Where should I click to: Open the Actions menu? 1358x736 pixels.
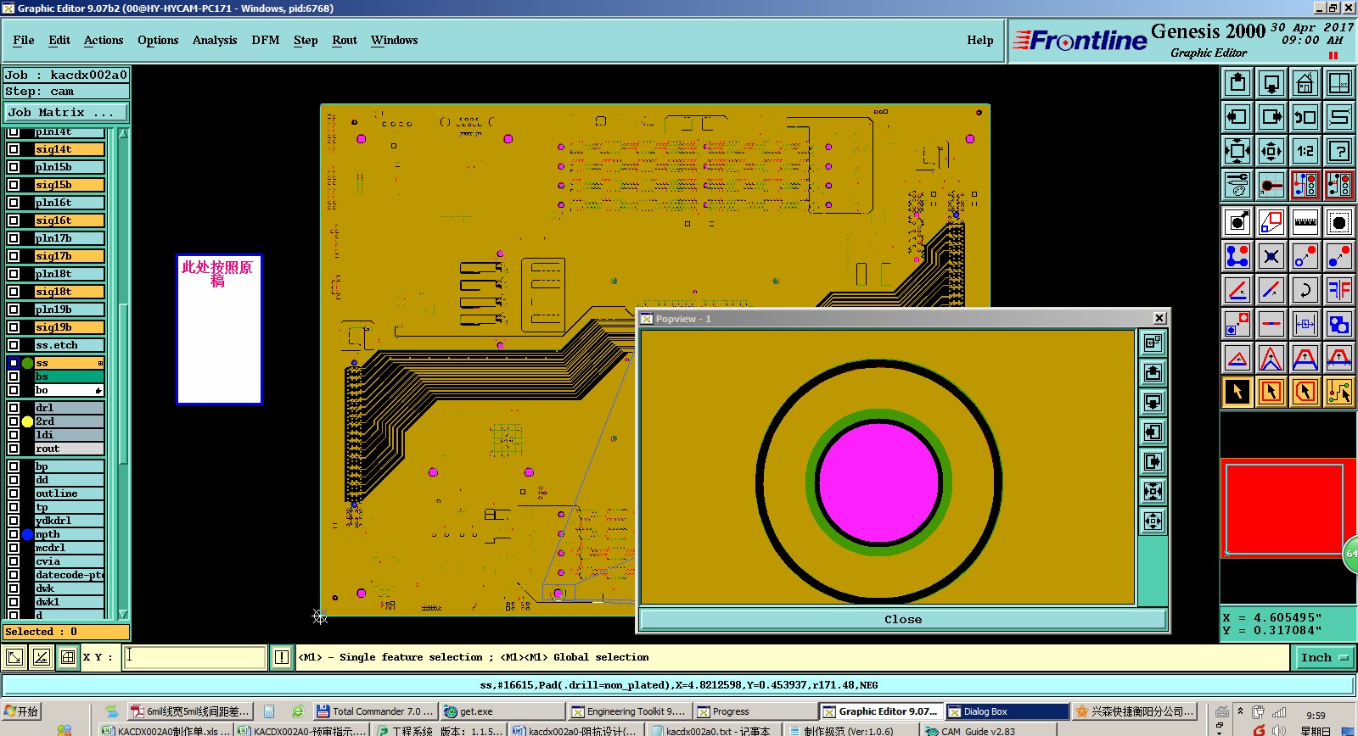click(x=104, y=40)
